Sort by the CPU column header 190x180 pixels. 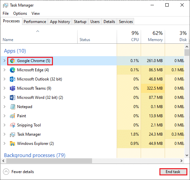click(x=129, y=37)
